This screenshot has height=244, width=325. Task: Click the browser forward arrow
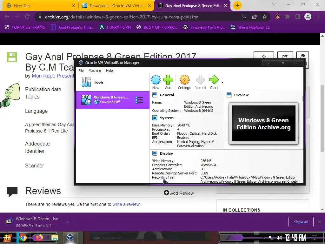pyautogui.click(x=17, y=17)
